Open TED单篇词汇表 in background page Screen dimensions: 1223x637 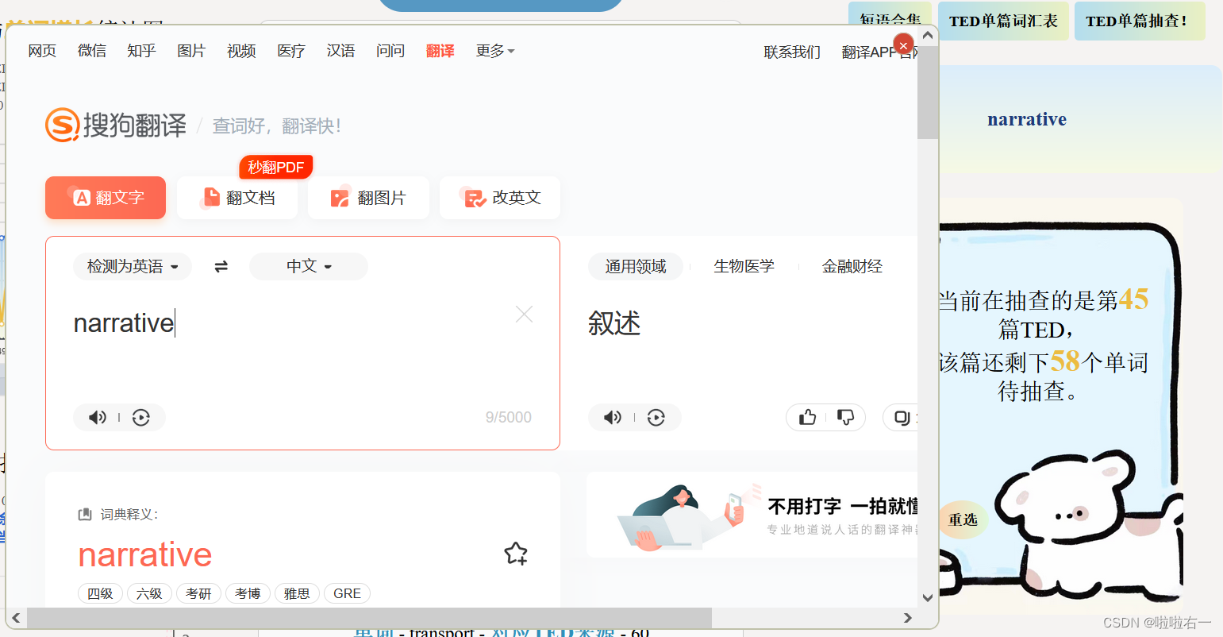(1003, 21)
